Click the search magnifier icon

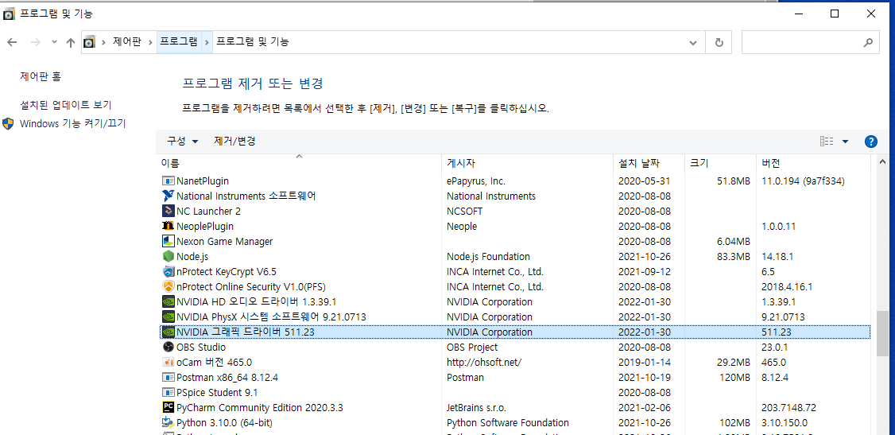(x=868, y=42)
